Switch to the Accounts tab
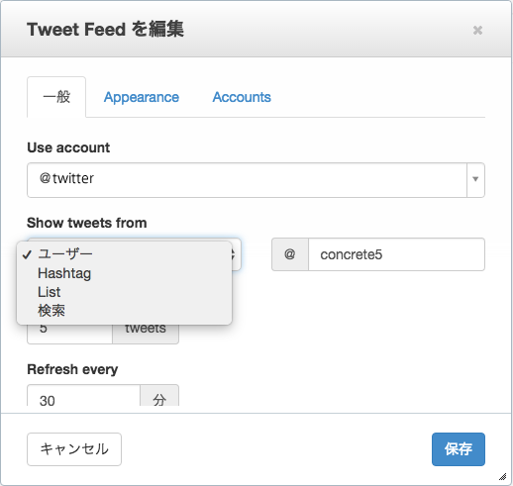 242,97
